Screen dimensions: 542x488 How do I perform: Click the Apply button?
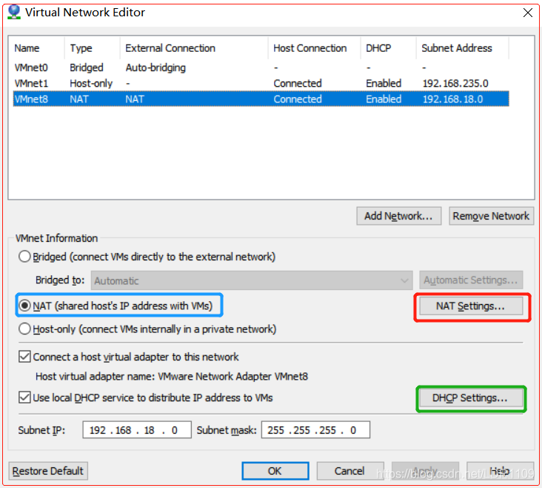click(425, 471)
